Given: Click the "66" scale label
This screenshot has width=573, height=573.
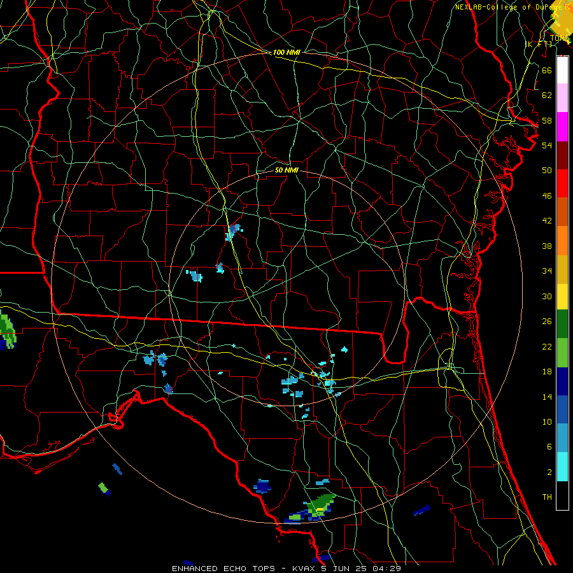Looking at the screenshot, I should click(x=547, y=70).
